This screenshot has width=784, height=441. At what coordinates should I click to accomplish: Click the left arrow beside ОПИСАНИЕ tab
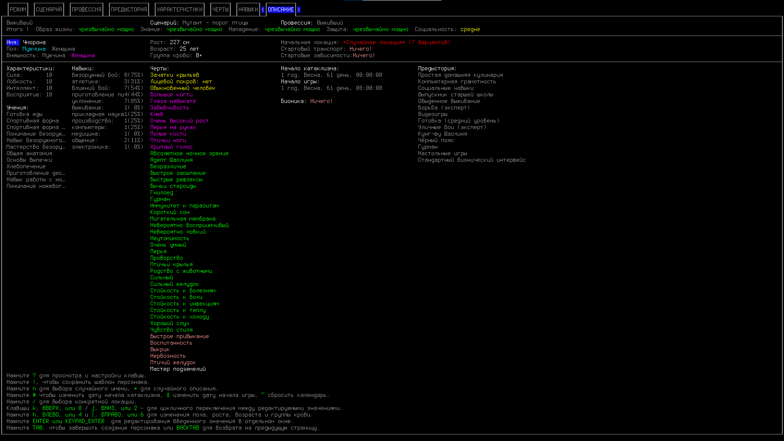[x=263, y=10]
